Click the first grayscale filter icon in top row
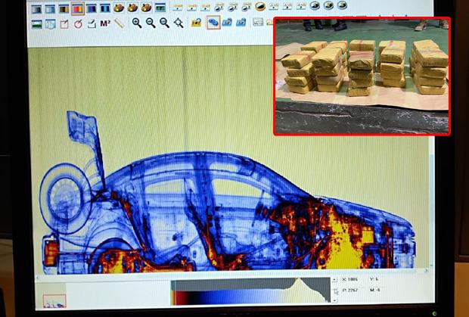469x317 pixels. (36, 9)
